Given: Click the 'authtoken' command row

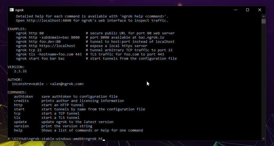Looking at the screenshot, I should (x=66, y=97).
